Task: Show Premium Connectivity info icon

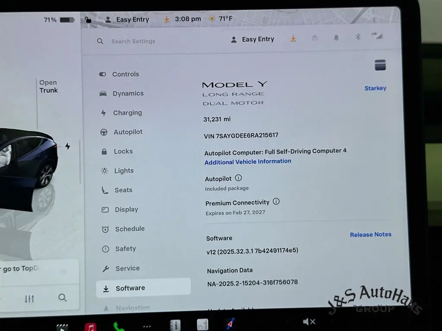Action: click(276, 201)
